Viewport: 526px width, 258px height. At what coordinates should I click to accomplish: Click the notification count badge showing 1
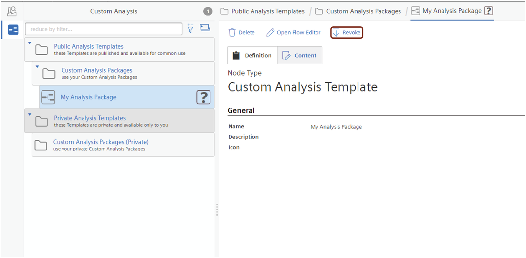coord(208,12)
